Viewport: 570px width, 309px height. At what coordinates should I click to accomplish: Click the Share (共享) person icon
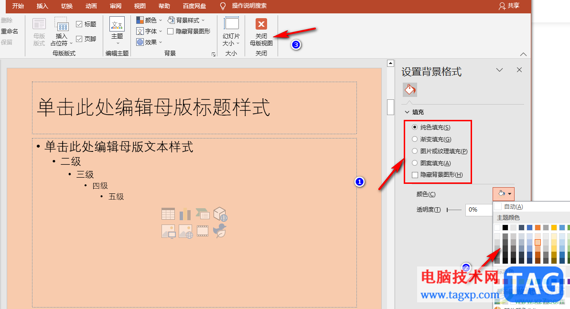pyautogui.click(x=502, y=6)
